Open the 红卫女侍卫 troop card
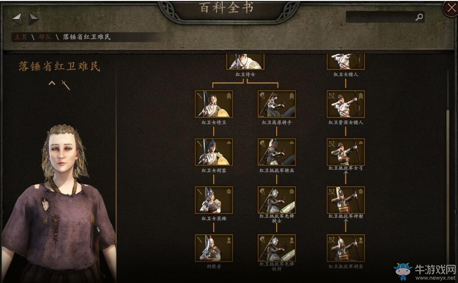This screenshot has height=283, width=458. [214, 104]
